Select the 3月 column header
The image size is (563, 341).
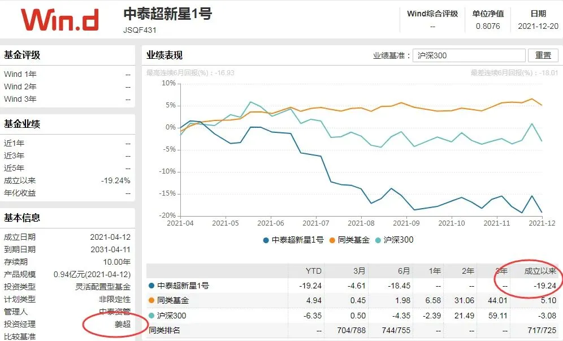coord(359,271)
